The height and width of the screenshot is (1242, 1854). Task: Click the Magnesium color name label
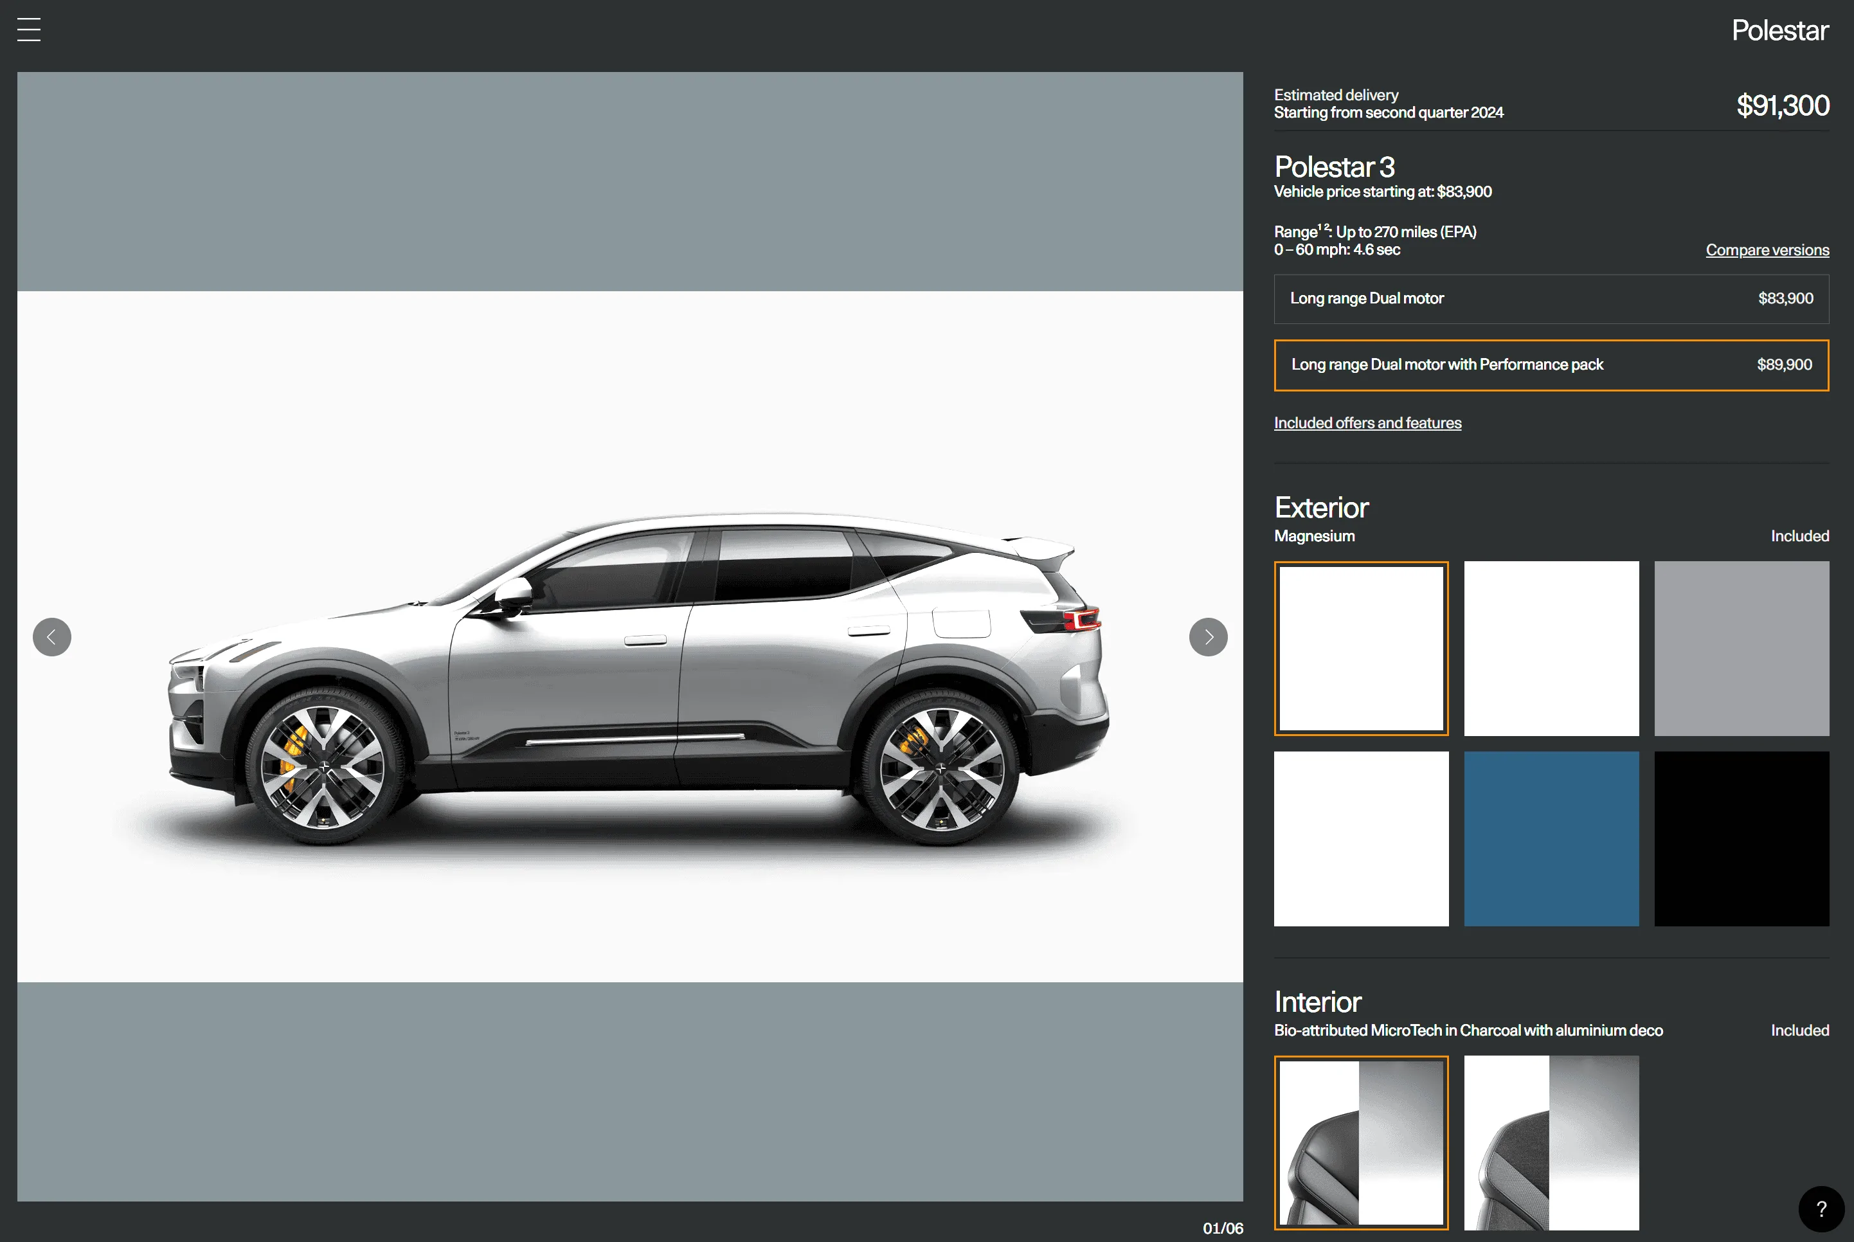click(x=1314, y=536)
